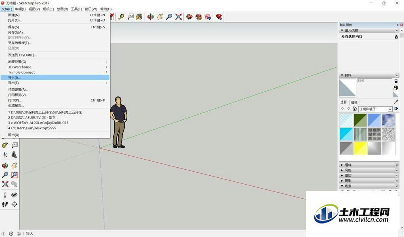Select the Position Camera tool

click(x=5, y=195)
